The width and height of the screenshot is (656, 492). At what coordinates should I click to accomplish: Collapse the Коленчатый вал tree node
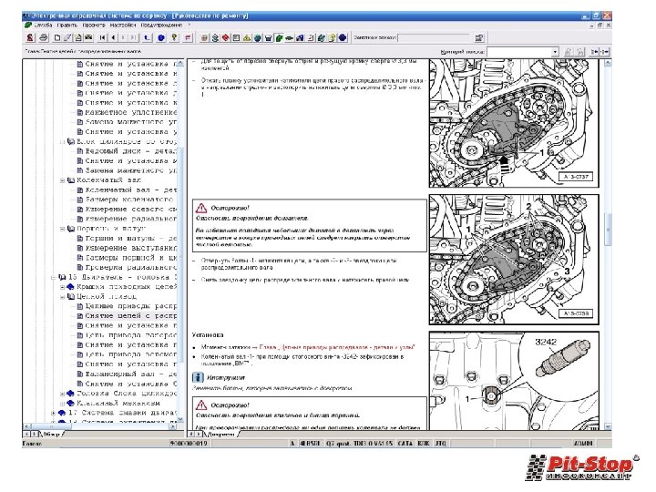pos(62,180)
